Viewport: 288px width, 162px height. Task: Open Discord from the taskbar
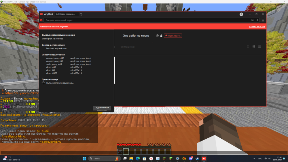191,159
